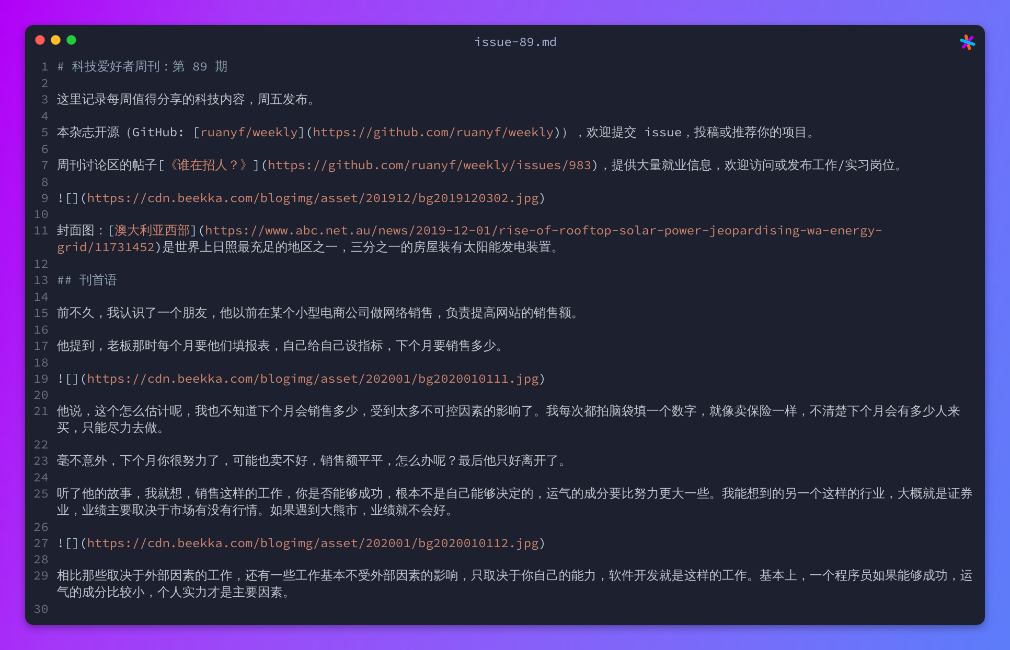Click the ## 刊首语 section heading
The height and width of the screenshot is (650, 1010).
[x=87, y=280]
